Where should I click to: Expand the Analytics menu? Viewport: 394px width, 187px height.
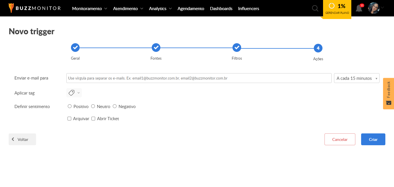coord(160,9)
